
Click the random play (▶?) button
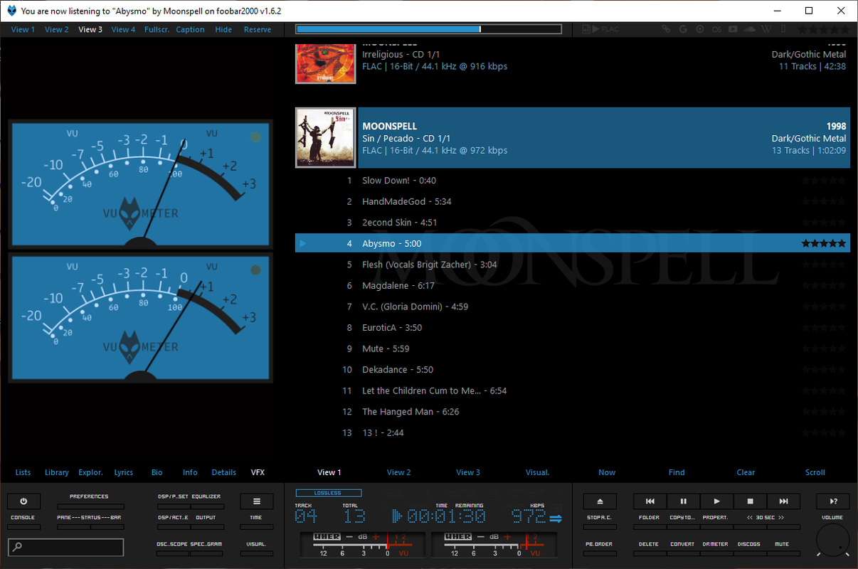click(x=833, y=501)
